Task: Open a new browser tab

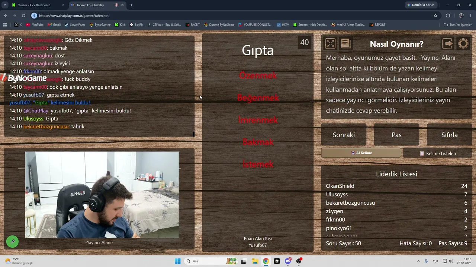Action: coord(131,5)
